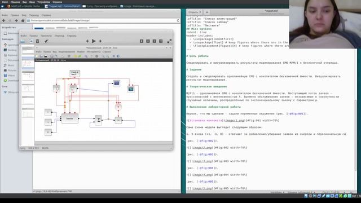The width and height of the screenshot is (361, 203).
Task: Click the reload icon beside the path bar
Action: coord(178,20)
